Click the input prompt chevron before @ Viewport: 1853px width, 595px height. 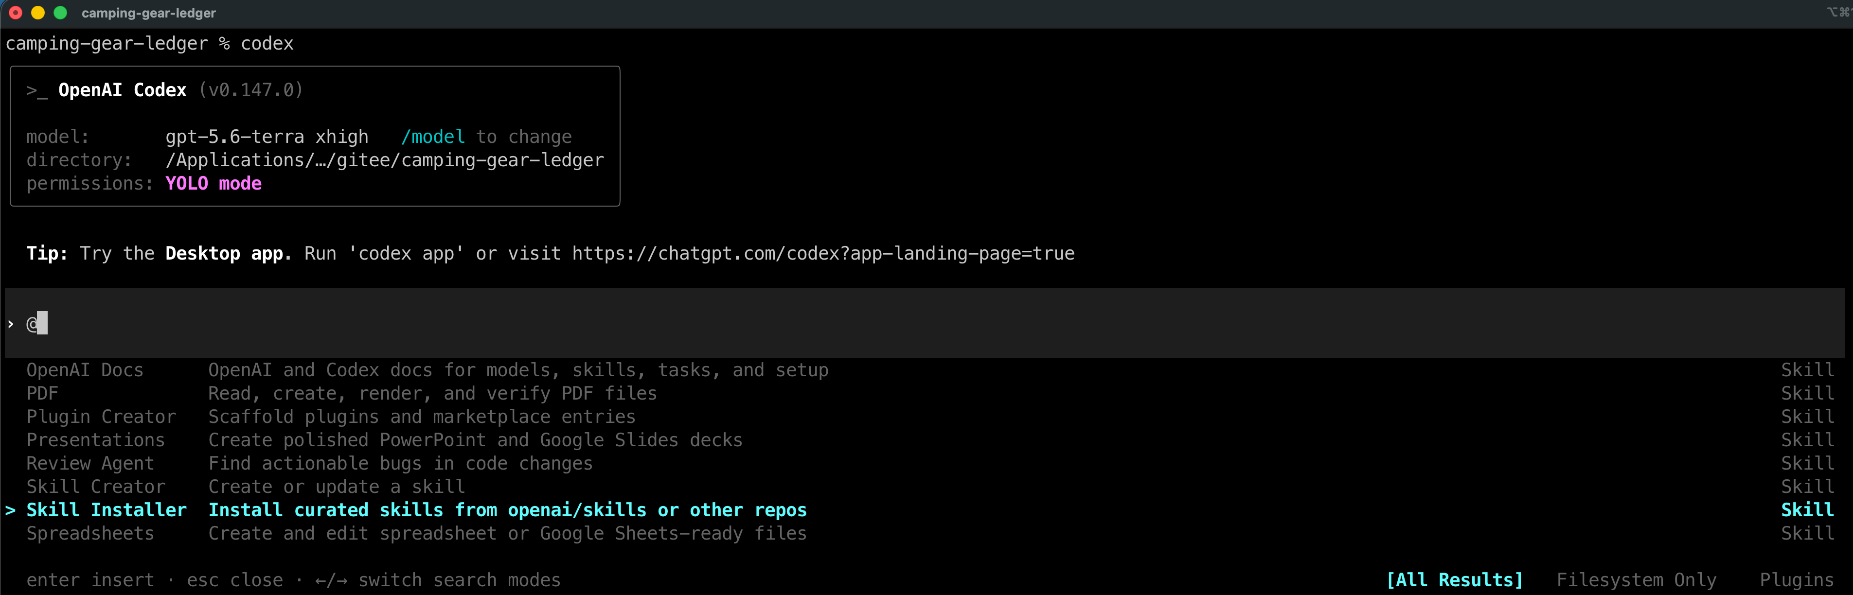click(10, 324)
